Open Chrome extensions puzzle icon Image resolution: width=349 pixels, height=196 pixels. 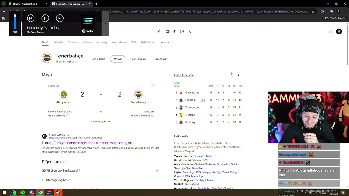322,11
